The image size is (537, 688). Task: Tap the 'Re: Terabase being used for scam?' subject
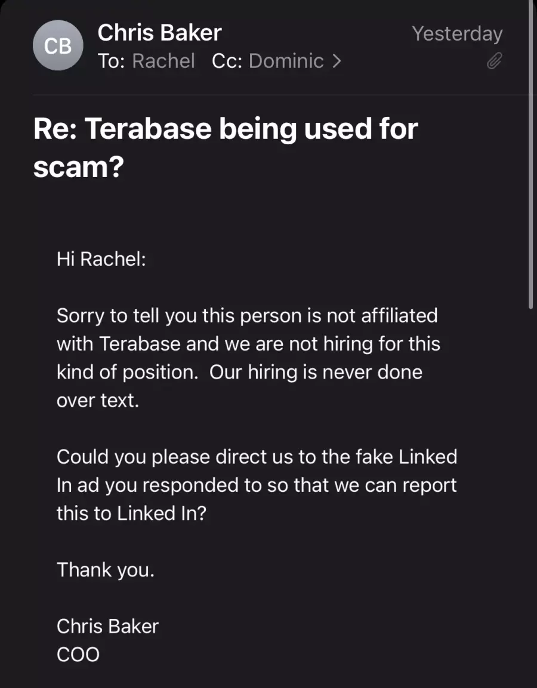click(x=226, y=147)
